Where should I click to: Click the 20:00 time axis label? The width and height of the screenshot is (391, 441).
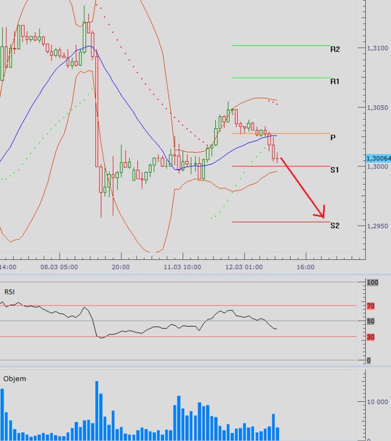point(121,267)
